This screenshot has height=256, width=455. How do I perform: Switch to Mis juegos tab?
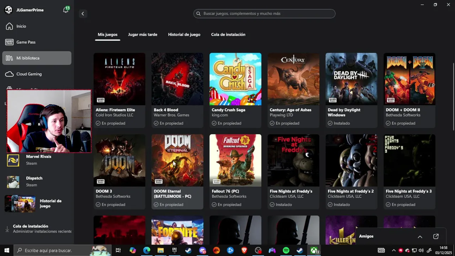pos(107,34)
